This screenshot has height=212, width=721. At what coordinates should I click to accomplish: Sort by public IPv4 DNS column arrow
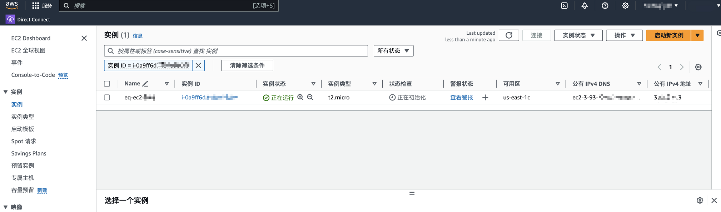click(x=639, y=84)
